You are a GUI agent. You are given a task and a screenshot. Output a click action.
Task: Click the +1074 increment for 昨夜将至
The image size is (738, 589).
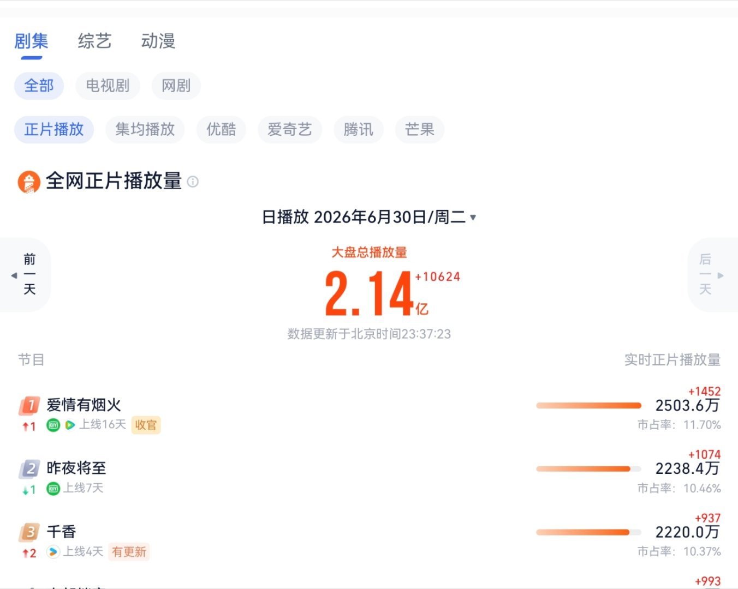704,455
